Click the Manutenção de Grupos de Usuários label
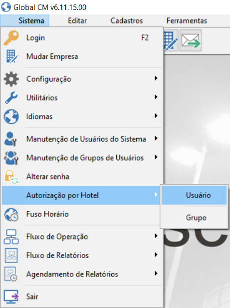The image size is (230, 308). (85, 157)
